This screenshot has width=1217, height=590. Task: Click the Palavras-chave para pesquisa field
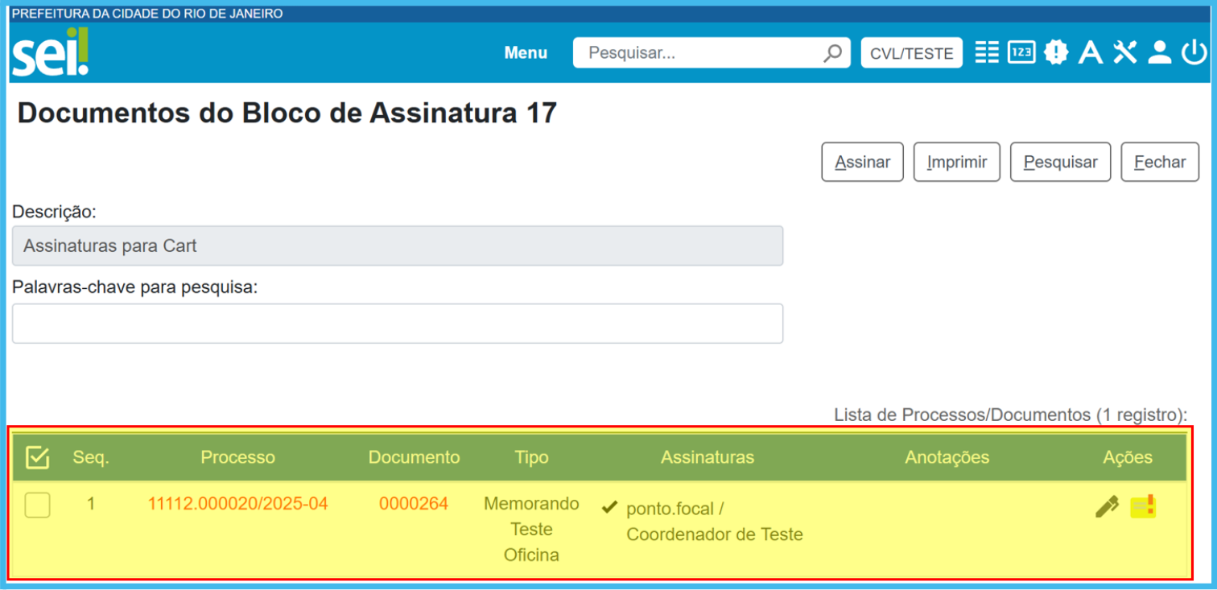coord(398,324)
